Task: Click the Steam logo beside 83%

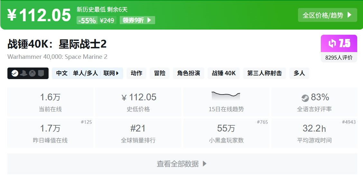Action: tap(305, 97)
